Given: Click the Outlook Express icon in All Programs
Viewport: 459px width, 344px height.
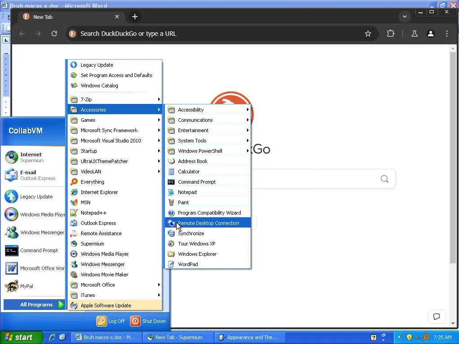Looking at the screenshot, I should click(x=74, y=223).
